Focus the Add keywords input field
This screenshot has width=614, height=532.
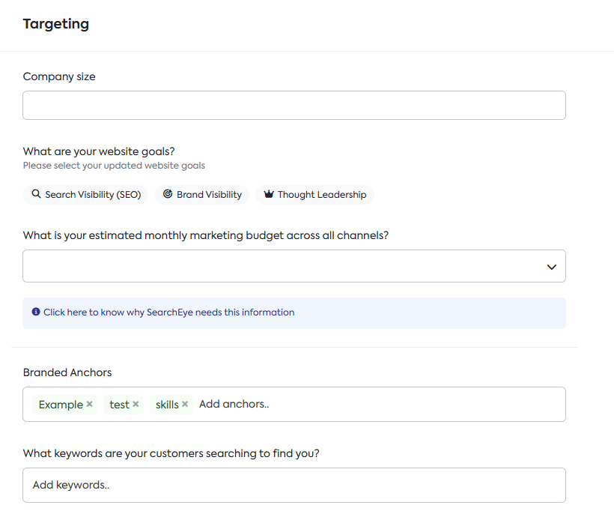294,485
